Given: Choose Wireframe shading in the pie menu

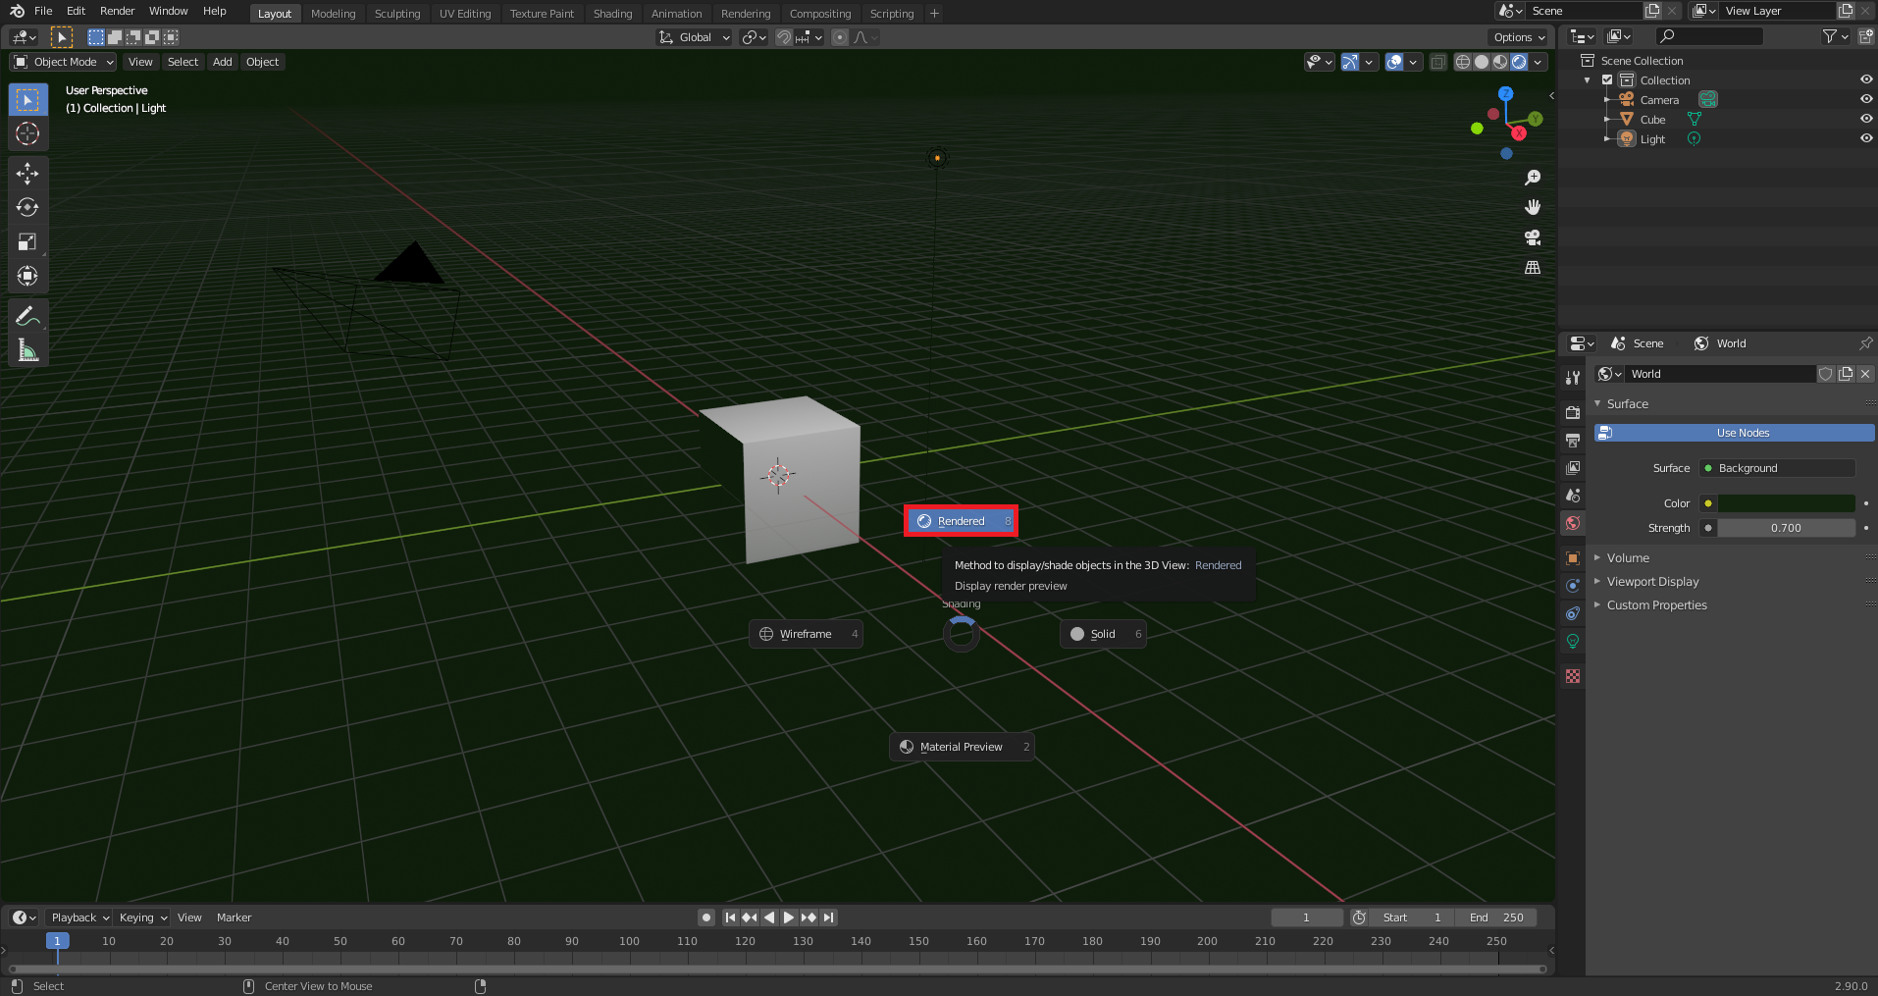Looking at the screenshot, I should 806,634.
